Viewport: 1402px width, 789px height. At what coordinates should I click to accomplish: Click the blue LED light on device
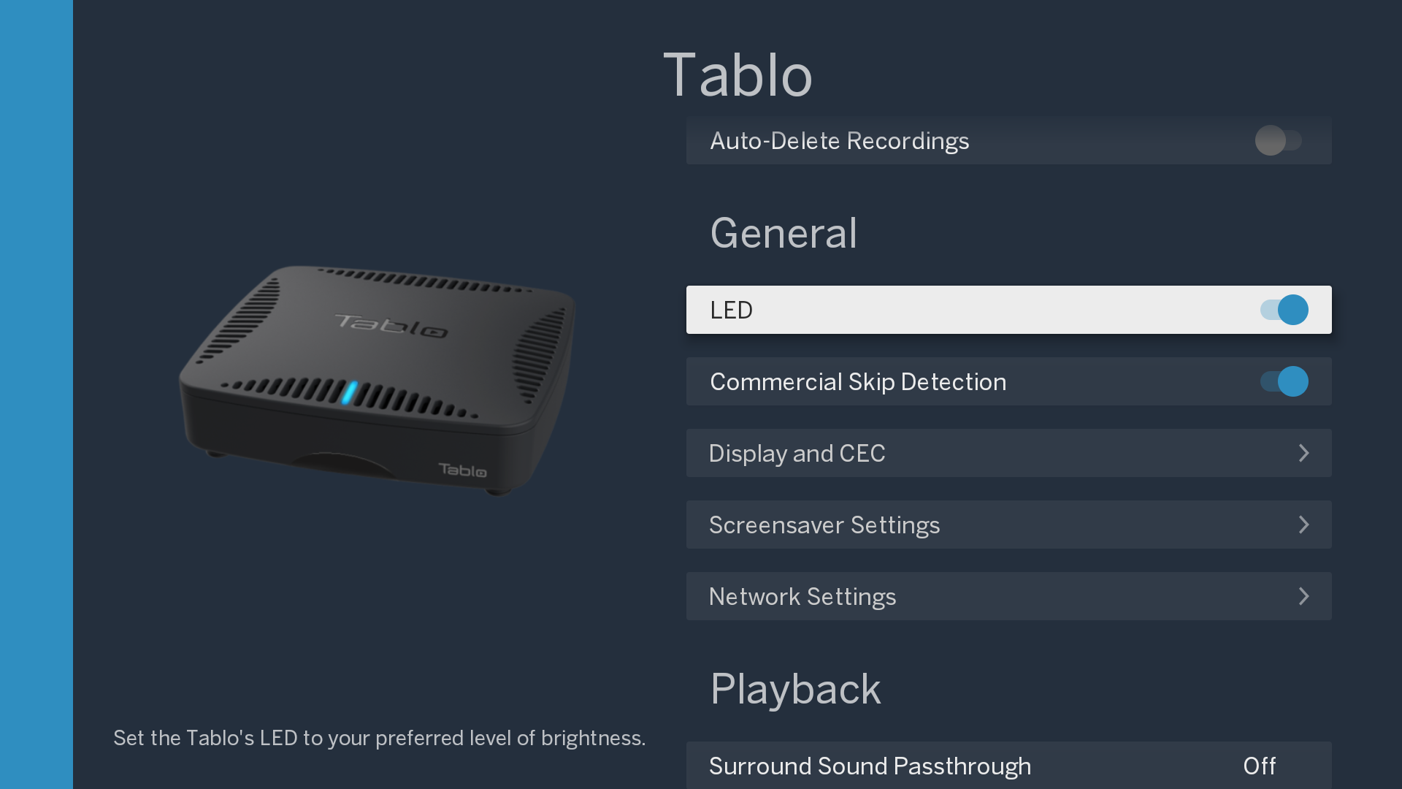(x=350, y=392)
